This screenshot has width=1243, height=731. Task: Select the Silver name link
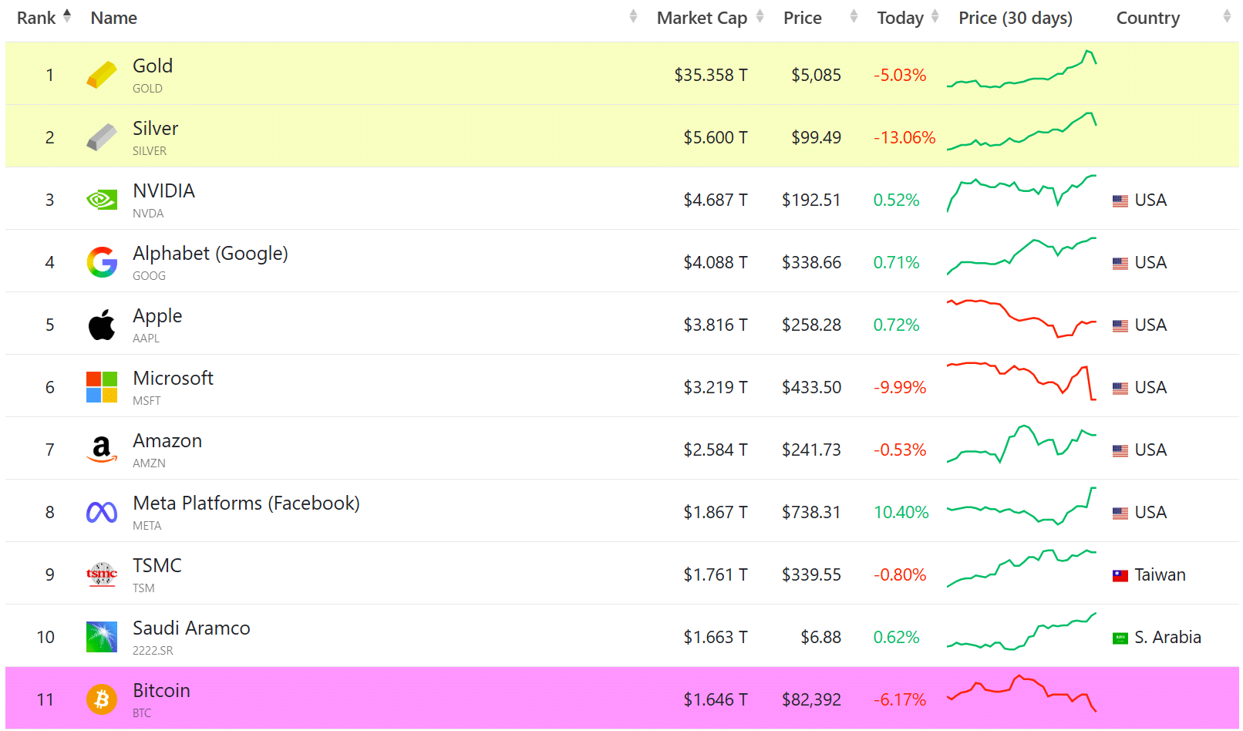[155, 128]
